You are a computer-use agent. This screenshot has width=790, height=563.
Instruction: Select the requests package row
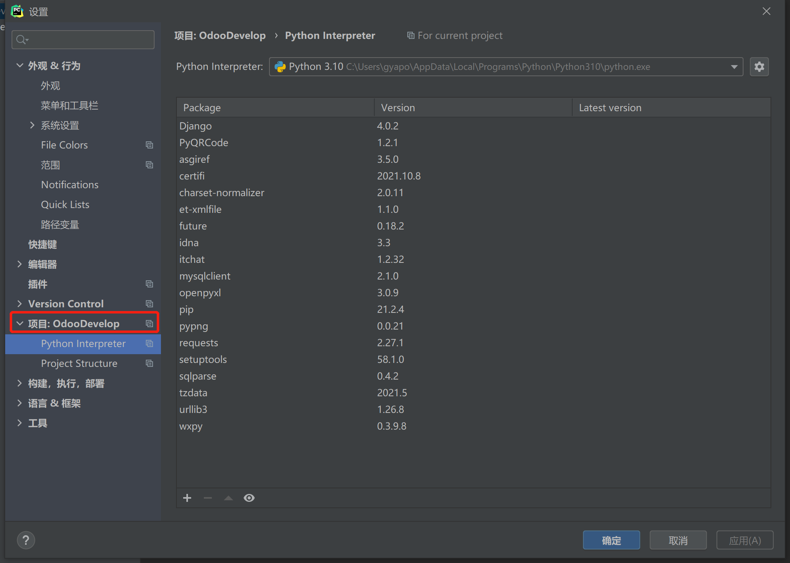[474, 343]
